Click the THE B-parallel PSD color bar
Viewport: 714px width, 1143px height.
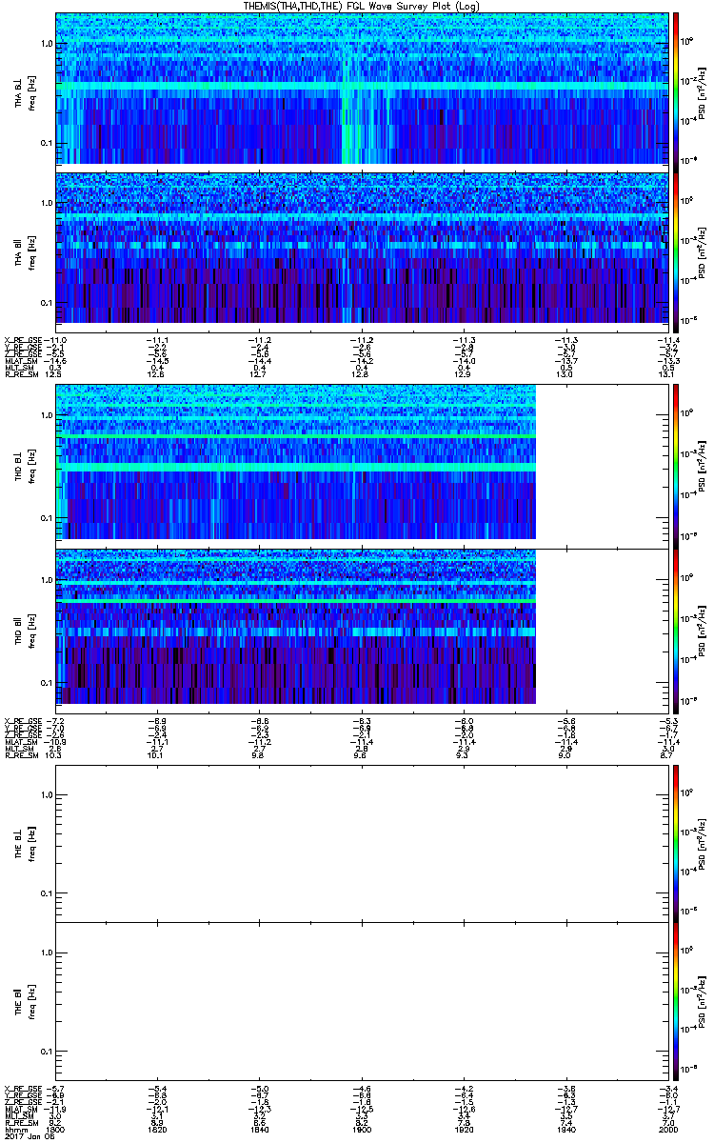click(x=676, y=1002)
